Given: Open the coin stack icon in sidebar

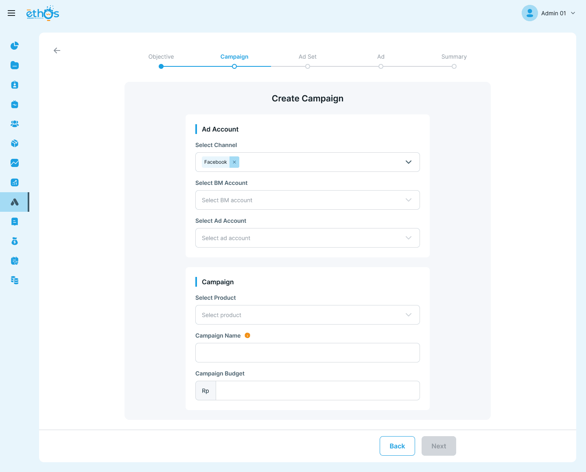Looking at the screenshot, I should click(x=15, y=280).
